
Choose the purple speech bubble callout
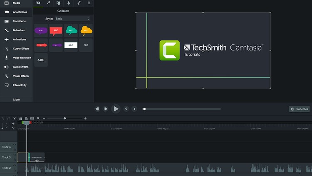click(x=41, y=30)
